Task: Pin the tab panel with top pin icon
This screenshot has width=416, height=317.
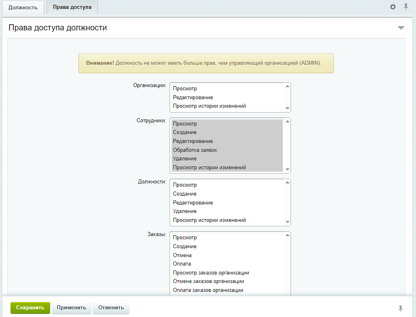Action: click(x=405, y=7)
